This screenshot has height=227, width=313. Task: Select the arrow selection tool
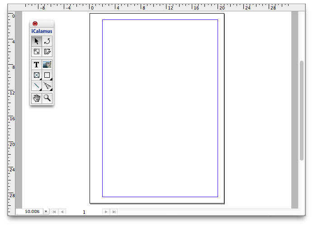(37, 41)
